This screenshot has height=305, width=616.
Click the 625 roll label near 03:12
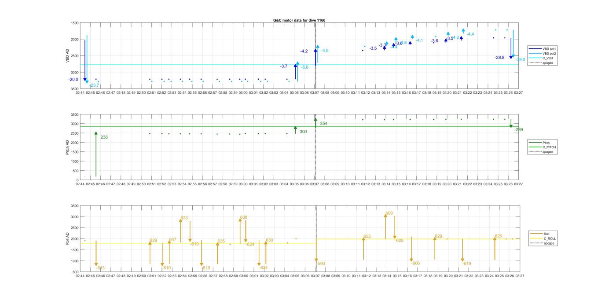367,237
